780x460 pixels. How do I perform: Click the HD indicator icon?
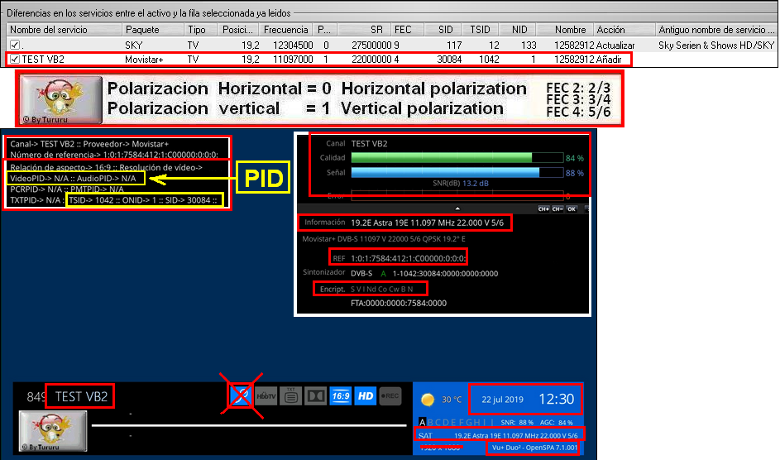point(365,396)
